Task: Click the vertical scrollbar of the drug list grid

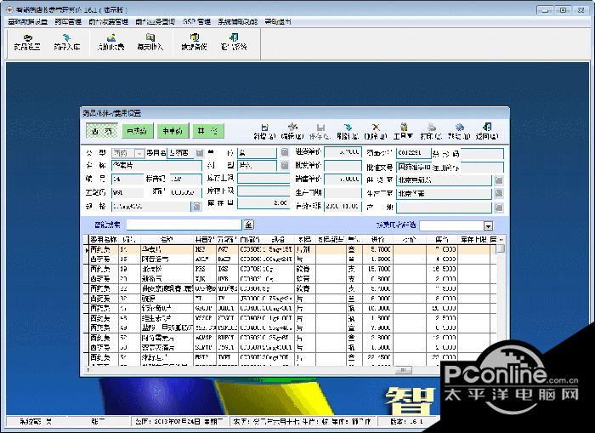Action: 501,306
